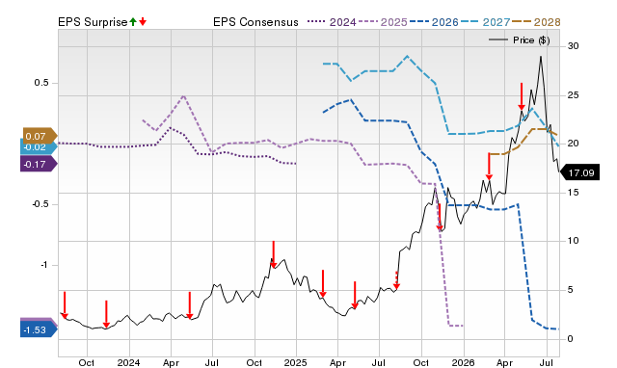The height and width of the screenshot is (368, 617).
Task: Click the 2024 x-axis date label
Action: [128, 362]
